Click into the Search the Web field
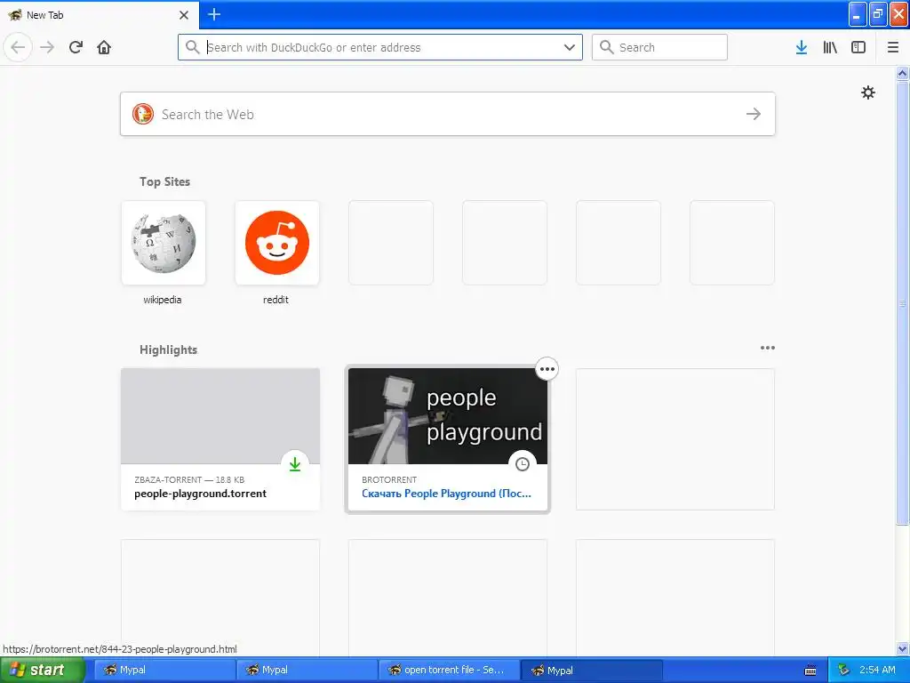The image size is (910, 683). click(448, 114)
